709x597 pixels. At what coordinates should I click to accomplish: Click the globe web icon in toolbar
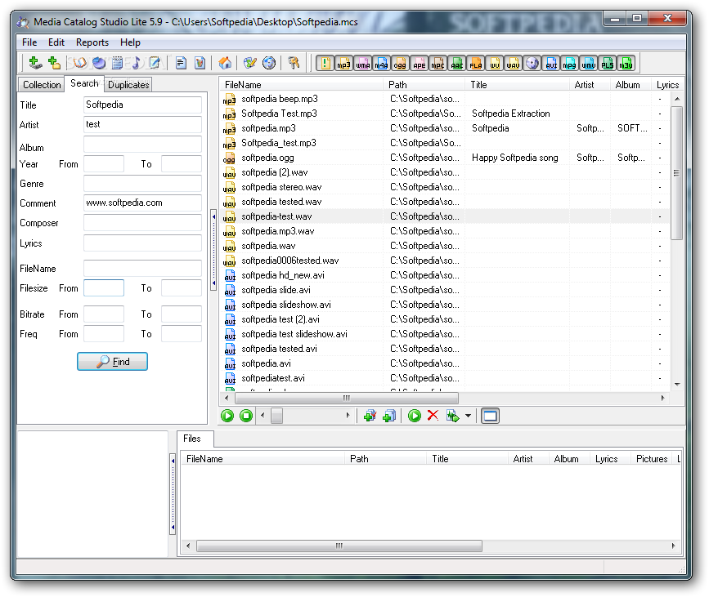(x=268, y=63)
